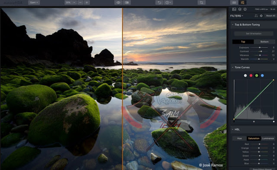Click the Yellow saturation slider handle

(x=259, y=152)
